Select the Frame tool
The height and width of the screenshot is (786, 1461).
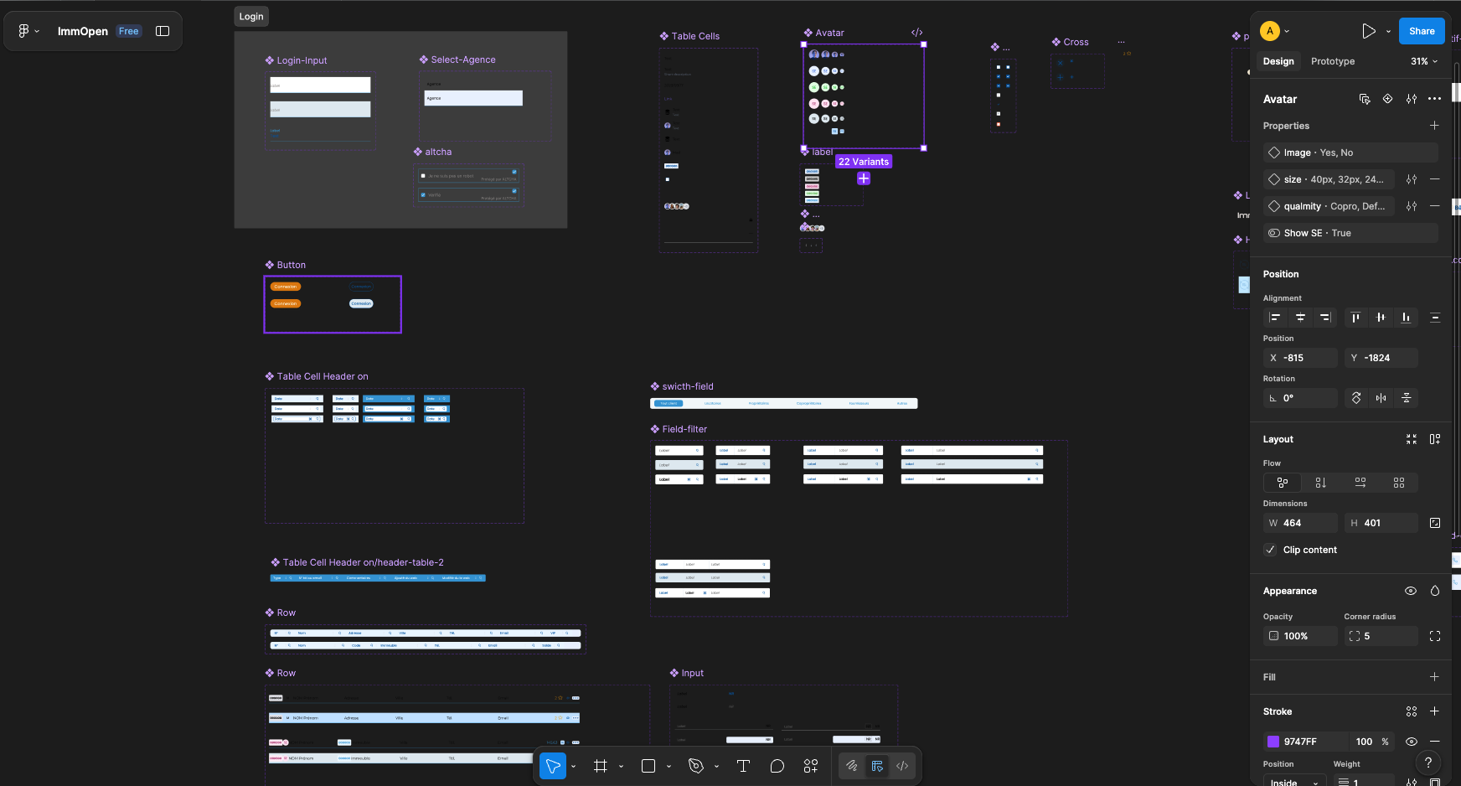[600, 766]
